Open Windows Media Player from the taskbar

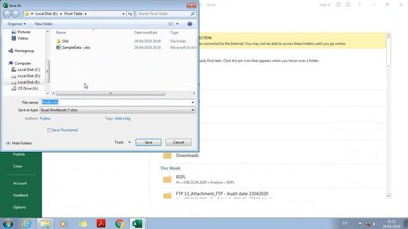(63, 223)
